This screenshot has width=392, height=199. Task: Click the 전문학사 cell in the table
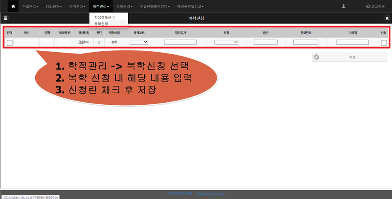84,42
